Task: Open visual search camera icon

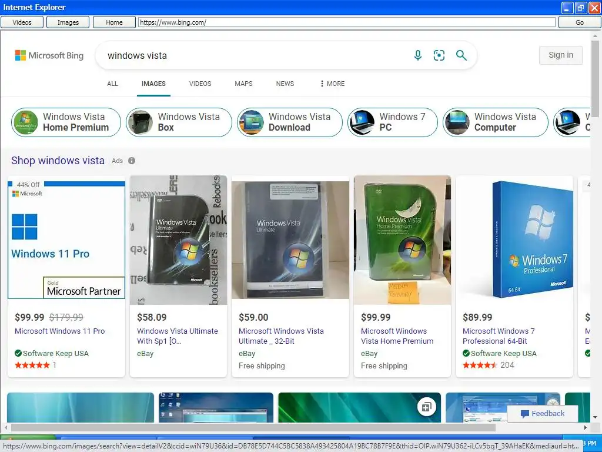Action: (x=439, y=55)
